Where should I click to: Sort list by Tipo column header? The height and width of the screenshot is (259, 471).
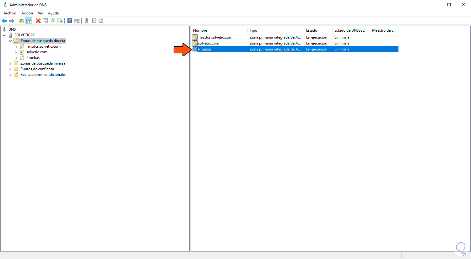[276, 30]
